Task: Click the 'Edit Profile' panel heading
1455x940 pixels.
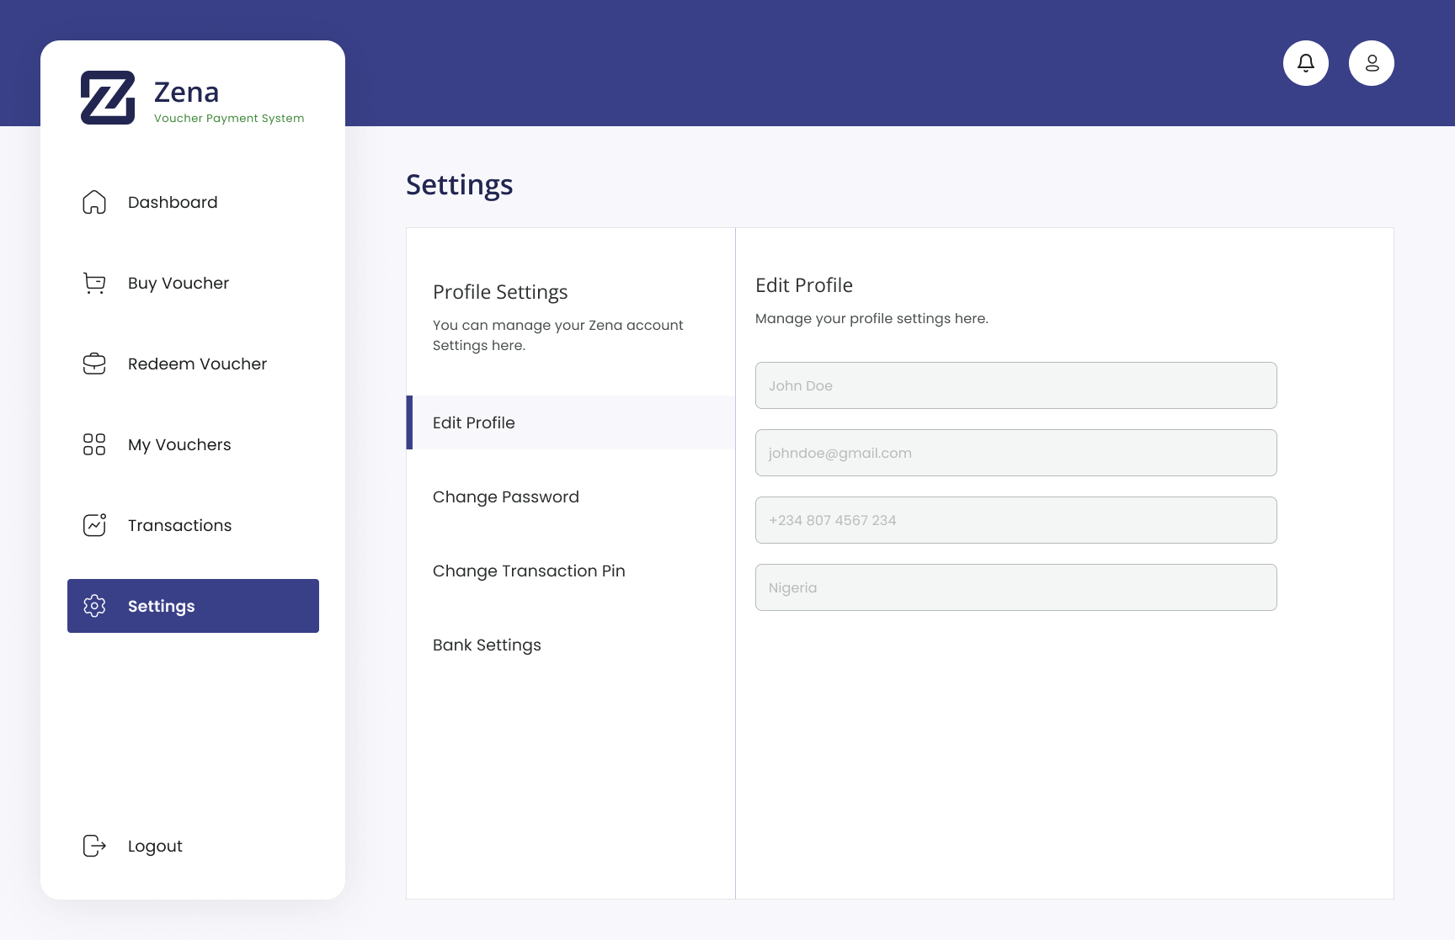Action: point(804,285)
